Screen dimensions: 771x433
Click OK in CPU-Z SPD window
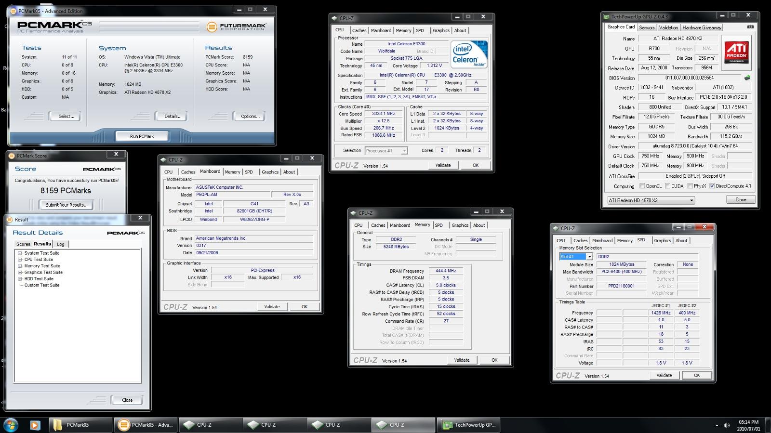(697, 375)
